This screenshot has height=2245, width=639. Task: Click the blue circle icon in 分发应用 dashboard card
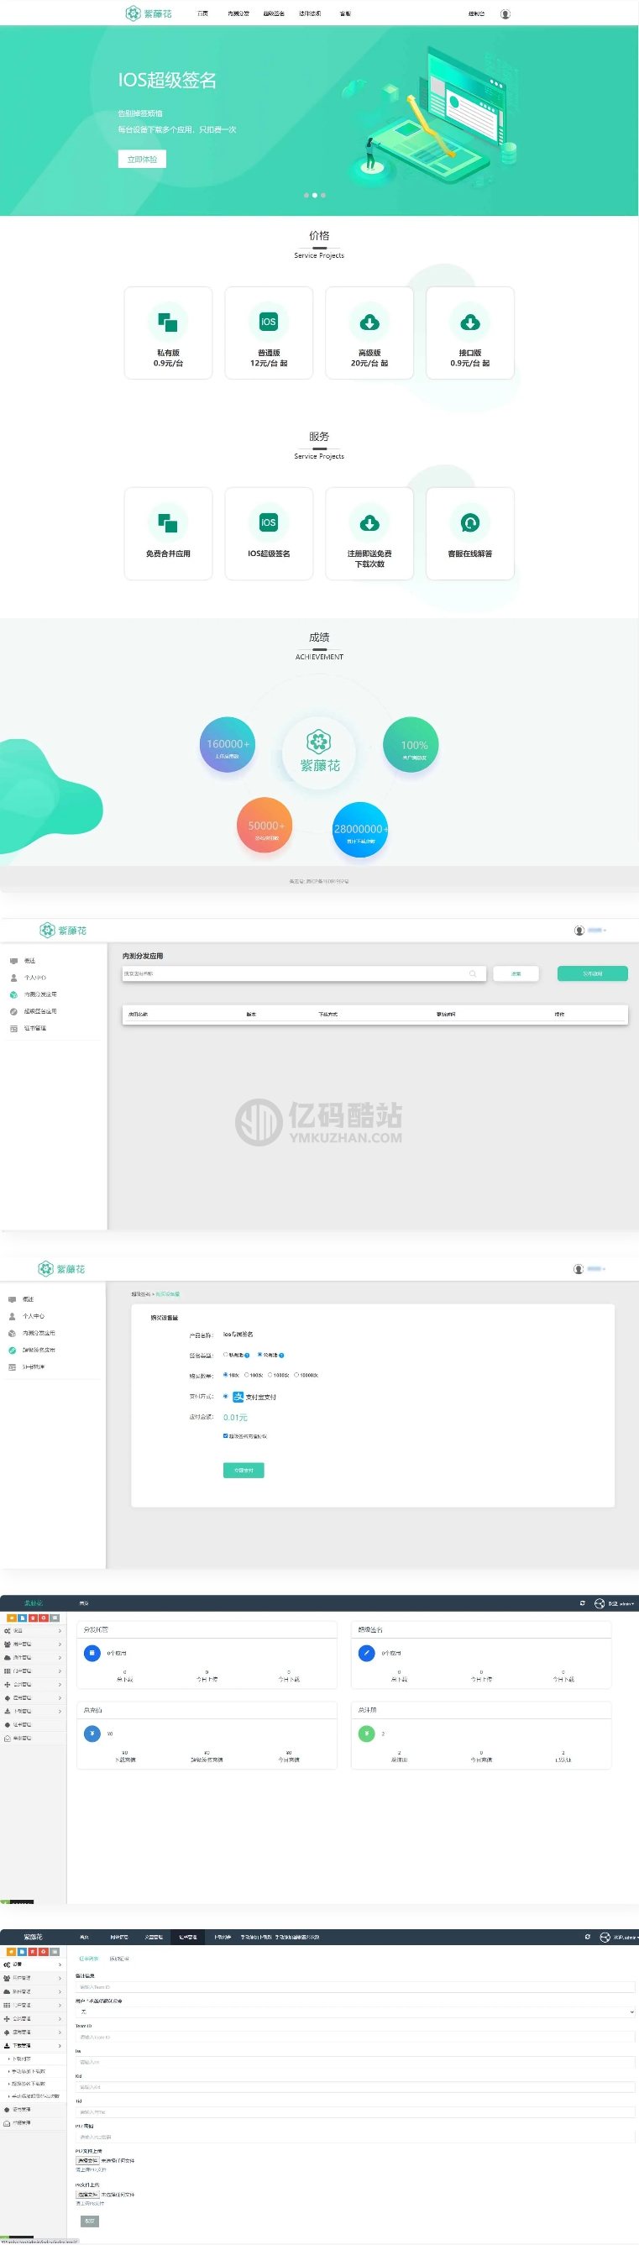(92, 1652)
